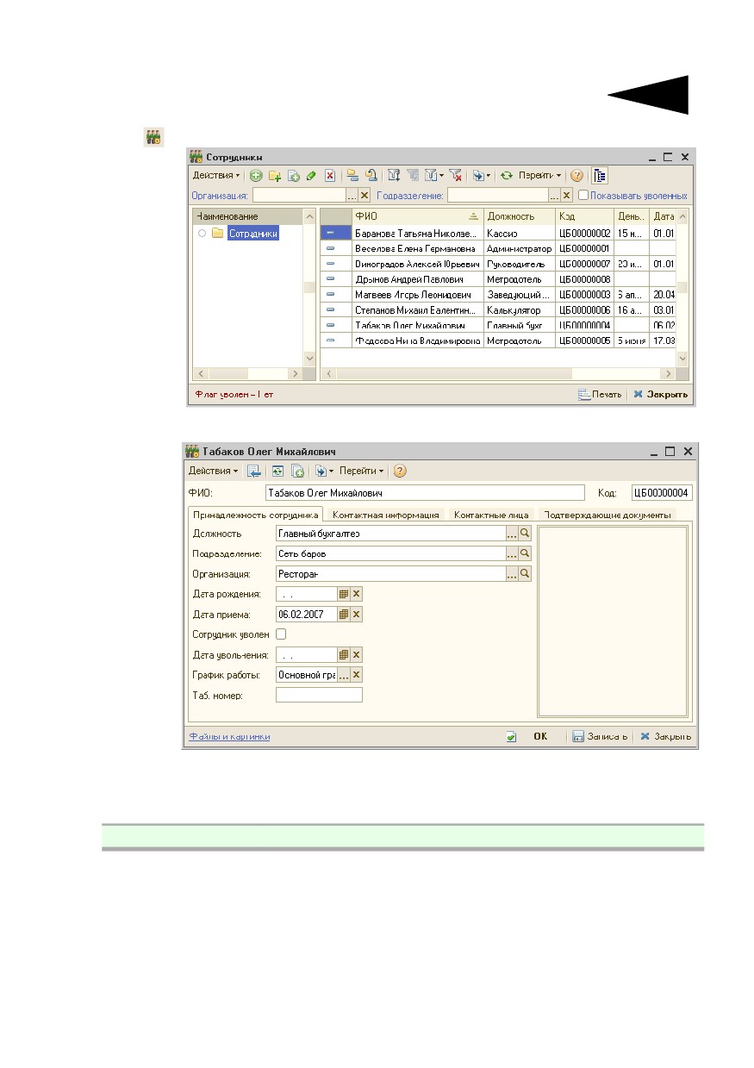Switch to Контактная информация tab

(x=386, y=515)
